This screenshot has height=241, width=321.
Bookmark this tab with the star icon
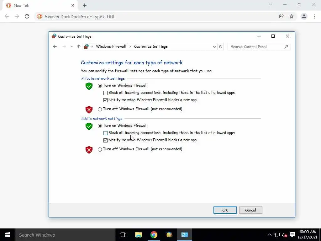292,16
